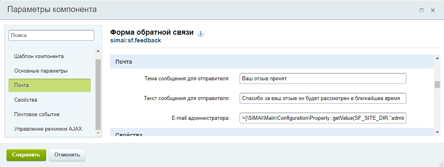Select Основные параметры in the sidebar
444x167 pixels.
click(x=41, y=71)
